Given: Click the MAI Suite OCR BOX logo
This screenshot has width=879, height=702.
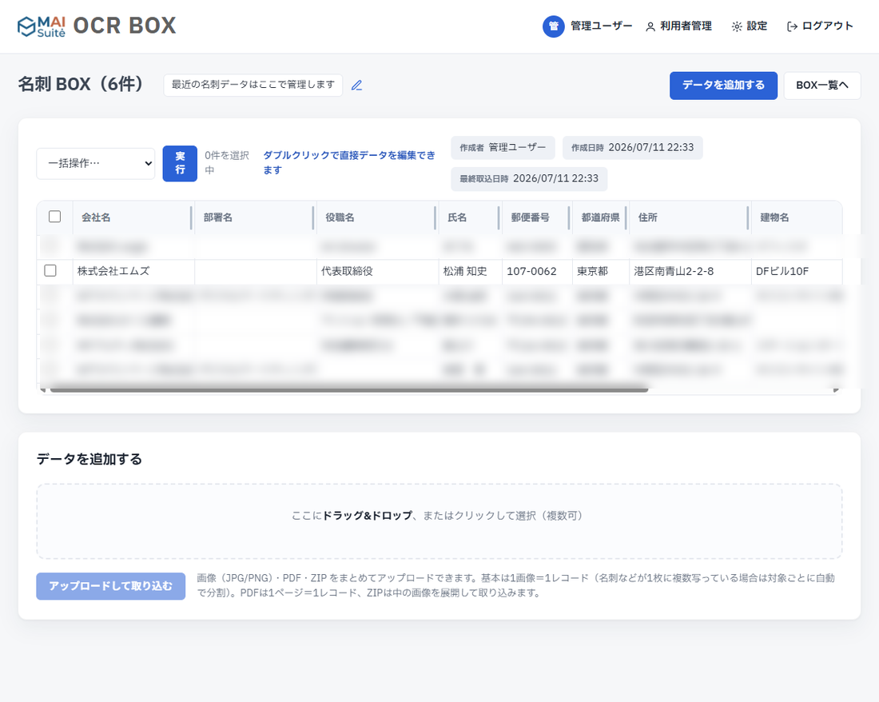Looking at the screenshot, I should point(97,26).
